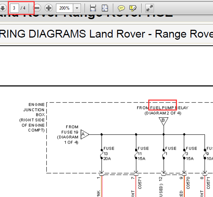
Task: Open the zoom level dropdown arrow
Action: 77,8
